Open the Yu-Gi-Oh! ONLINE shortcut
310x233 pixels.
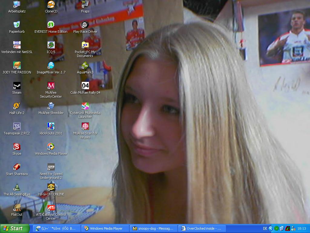pyautogui.click(x=51, y=187)
